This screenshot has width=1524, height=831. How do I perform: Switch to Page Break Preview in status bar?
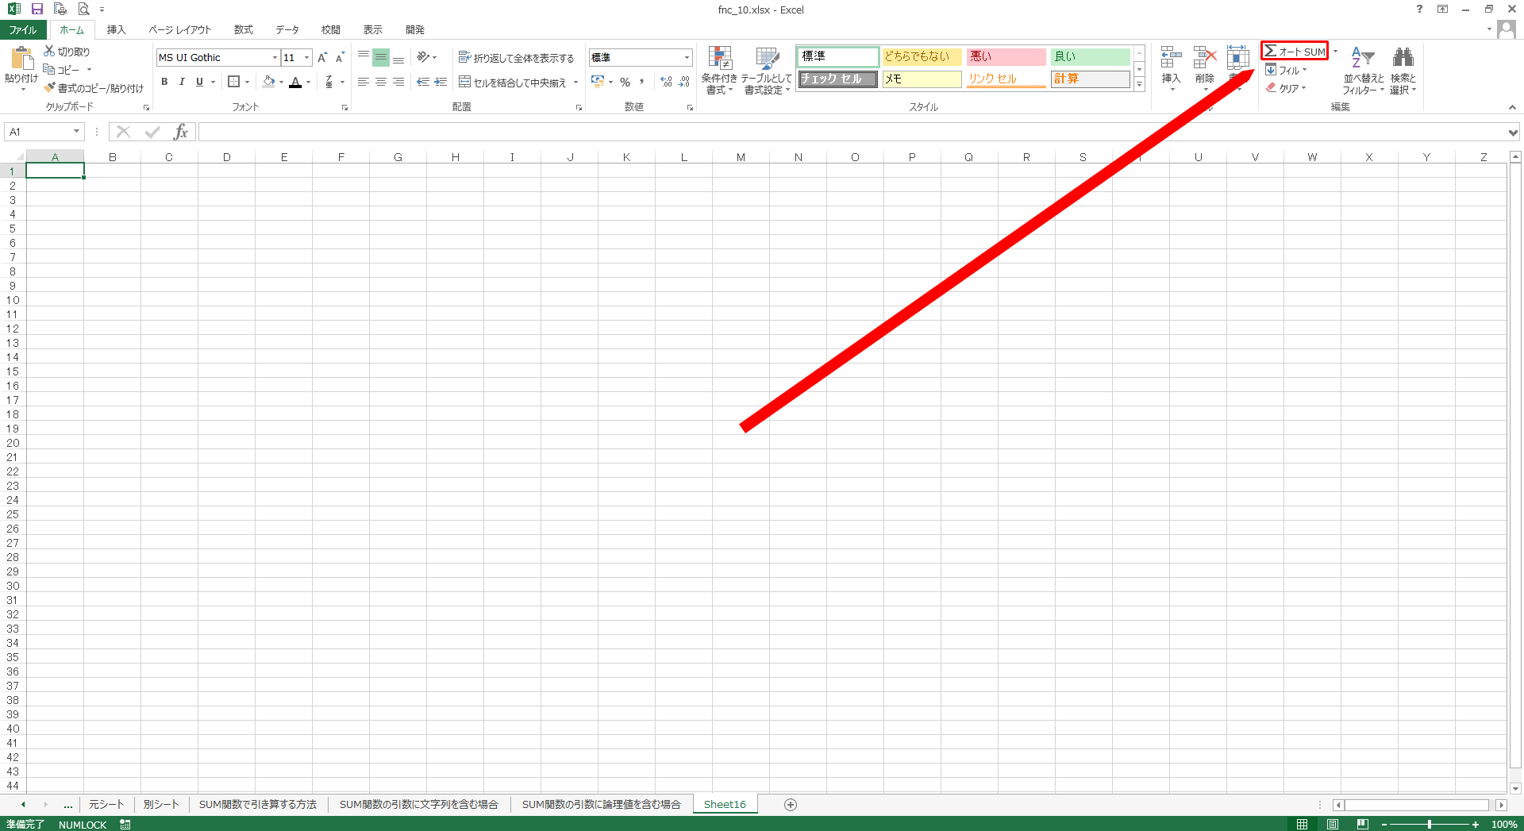click(x=1363, y=824)
